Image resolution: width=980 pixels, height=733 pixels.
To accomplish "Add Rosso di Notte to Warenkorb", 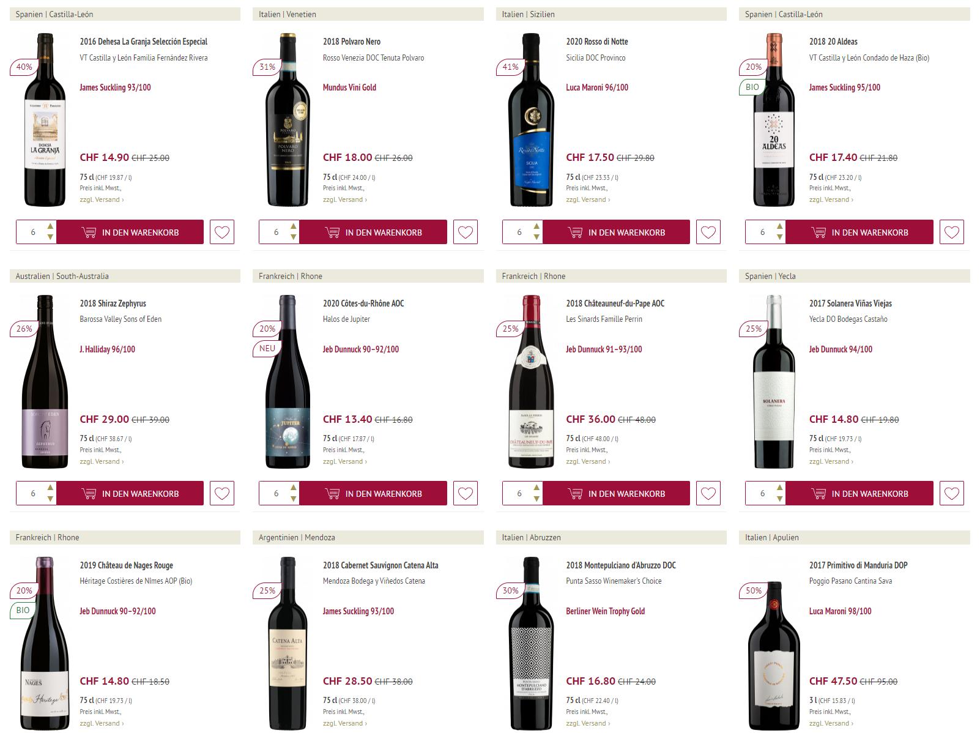I will (x=617, y=232).
